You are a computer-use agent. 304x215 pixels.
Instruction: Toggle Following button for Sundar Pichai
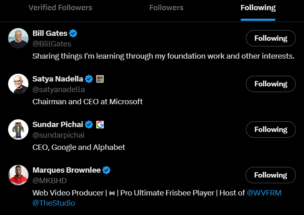tap(271, 129)
